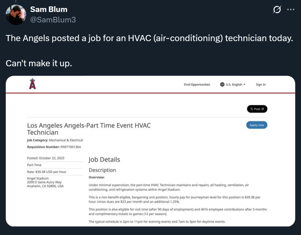
Task: Open the Find Opportunities menu item
Action: [197, 84]
